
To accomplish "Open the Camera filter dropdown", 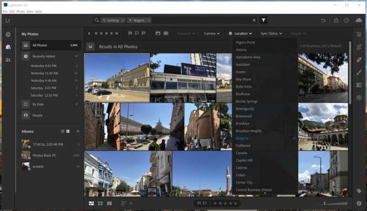I will (x=212, y=34).
